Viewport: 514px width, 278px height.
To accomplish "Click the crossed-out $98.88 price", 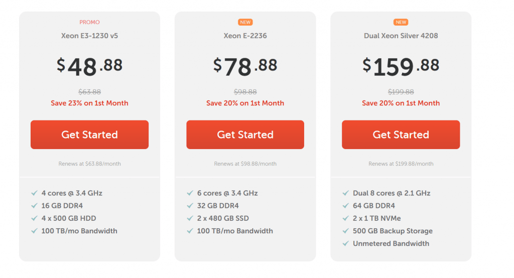I will (245, 92).
